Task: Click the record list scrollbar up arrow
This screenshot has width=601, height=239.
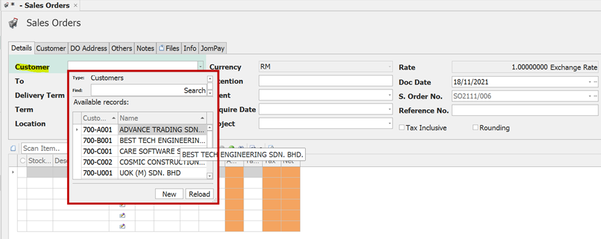Action: [x=210, y=128]
